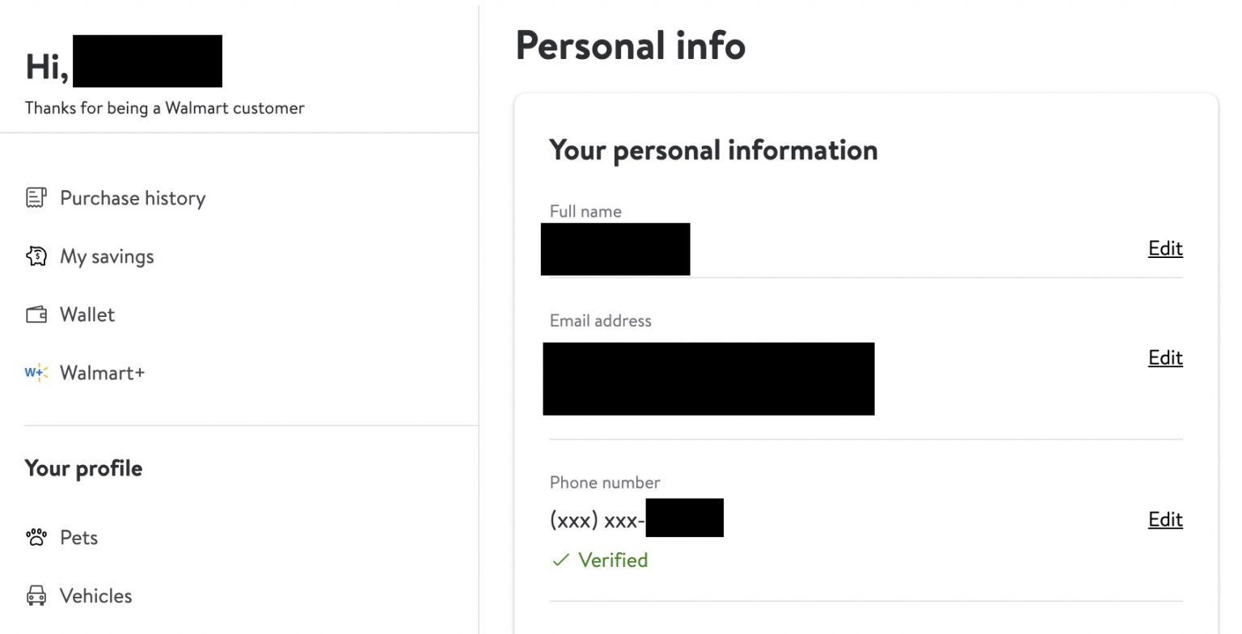Click the Purchase history receipt icon

coord(36,198)
